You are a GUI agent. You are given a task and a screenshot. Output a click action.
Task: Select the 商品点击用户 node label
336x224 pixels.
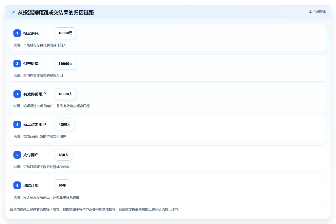(35, 124)
